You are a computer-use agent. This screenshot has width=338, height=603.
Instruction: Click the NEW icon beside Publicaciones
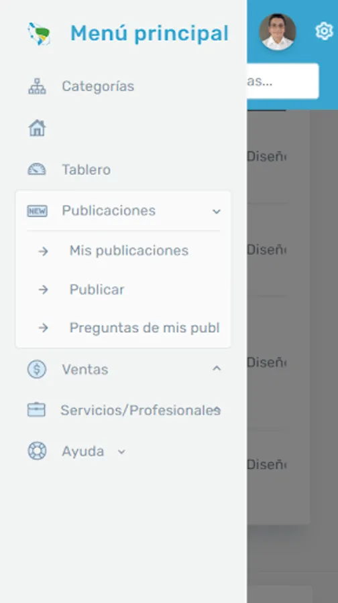click(38, 211)
